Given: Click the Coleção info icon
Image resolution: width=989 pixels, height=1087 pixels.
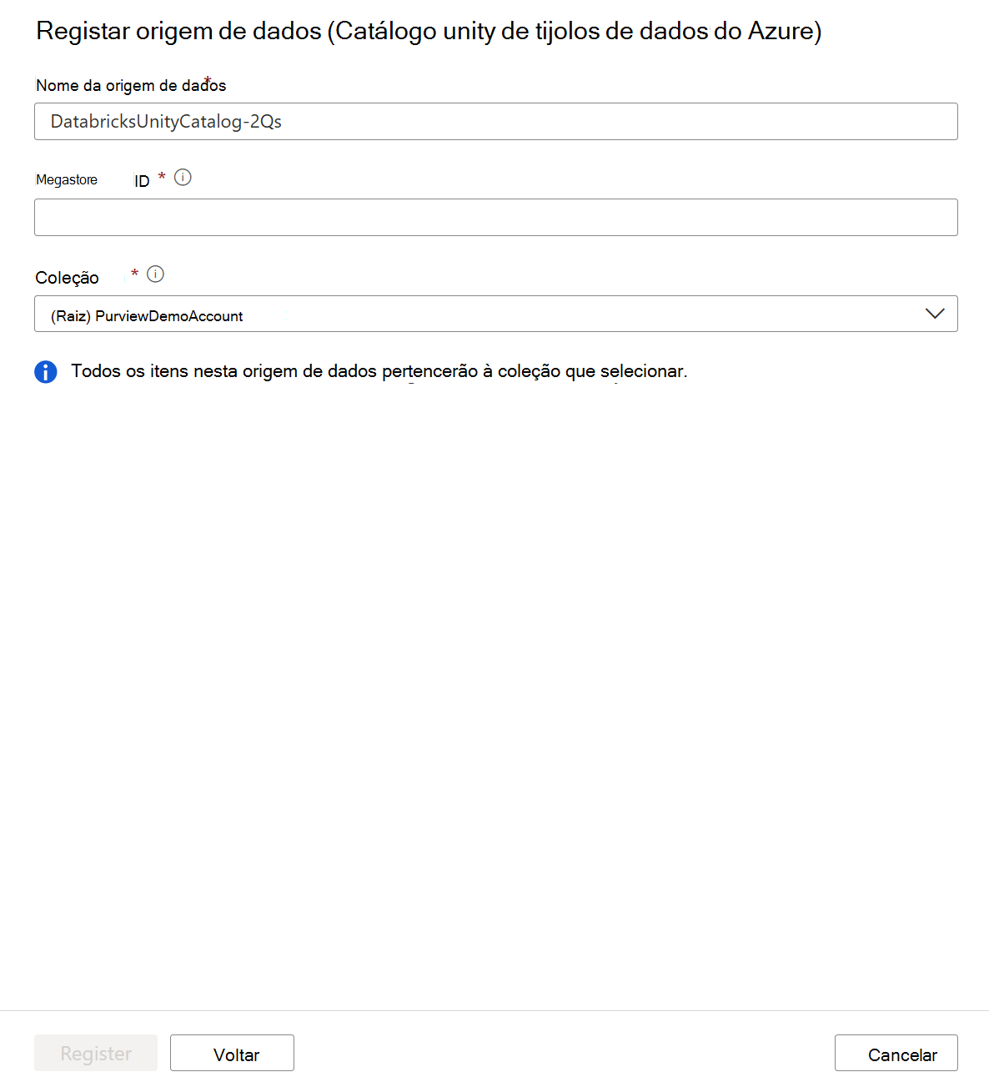Looking at the screenshot, I should [156, 274].
